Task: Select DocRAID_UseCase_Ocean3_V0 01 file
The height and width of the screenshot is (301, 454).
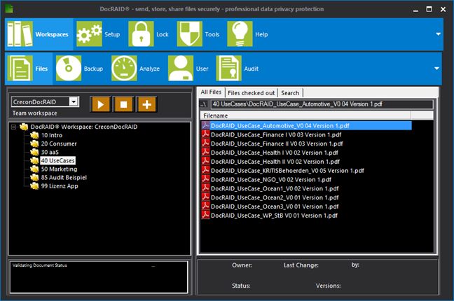Action: click(x=275, y=206)
